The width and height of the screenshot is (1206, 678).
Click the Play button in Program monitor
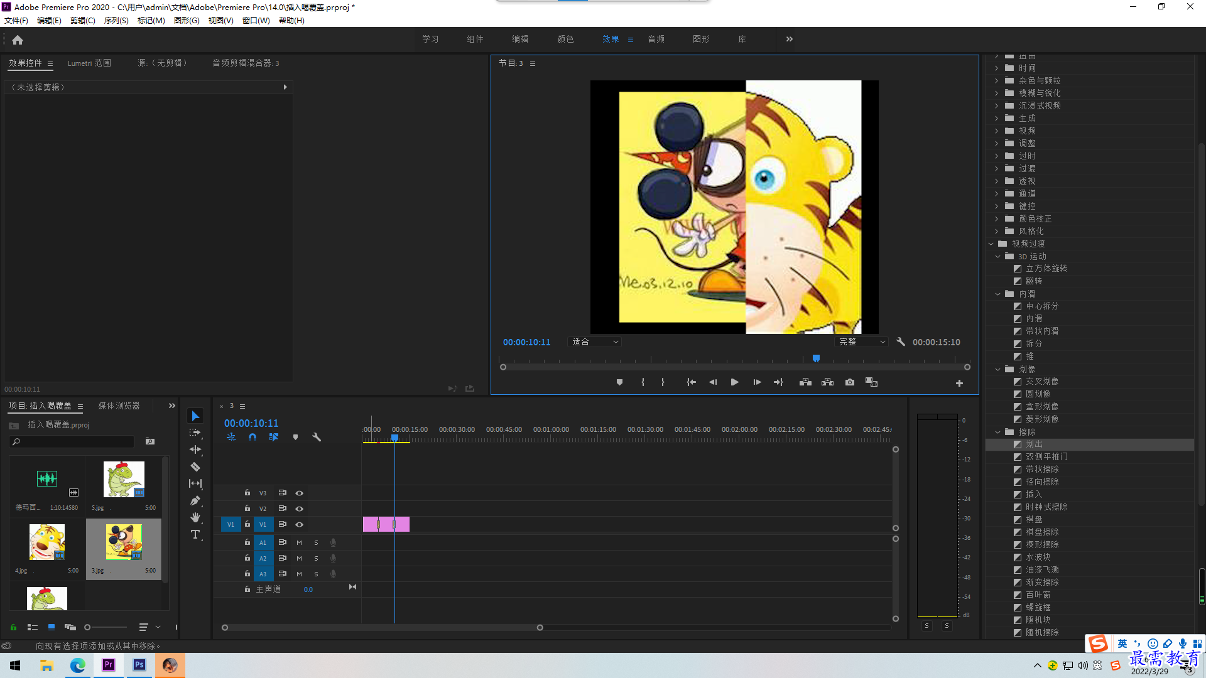[x=734, y=382]
